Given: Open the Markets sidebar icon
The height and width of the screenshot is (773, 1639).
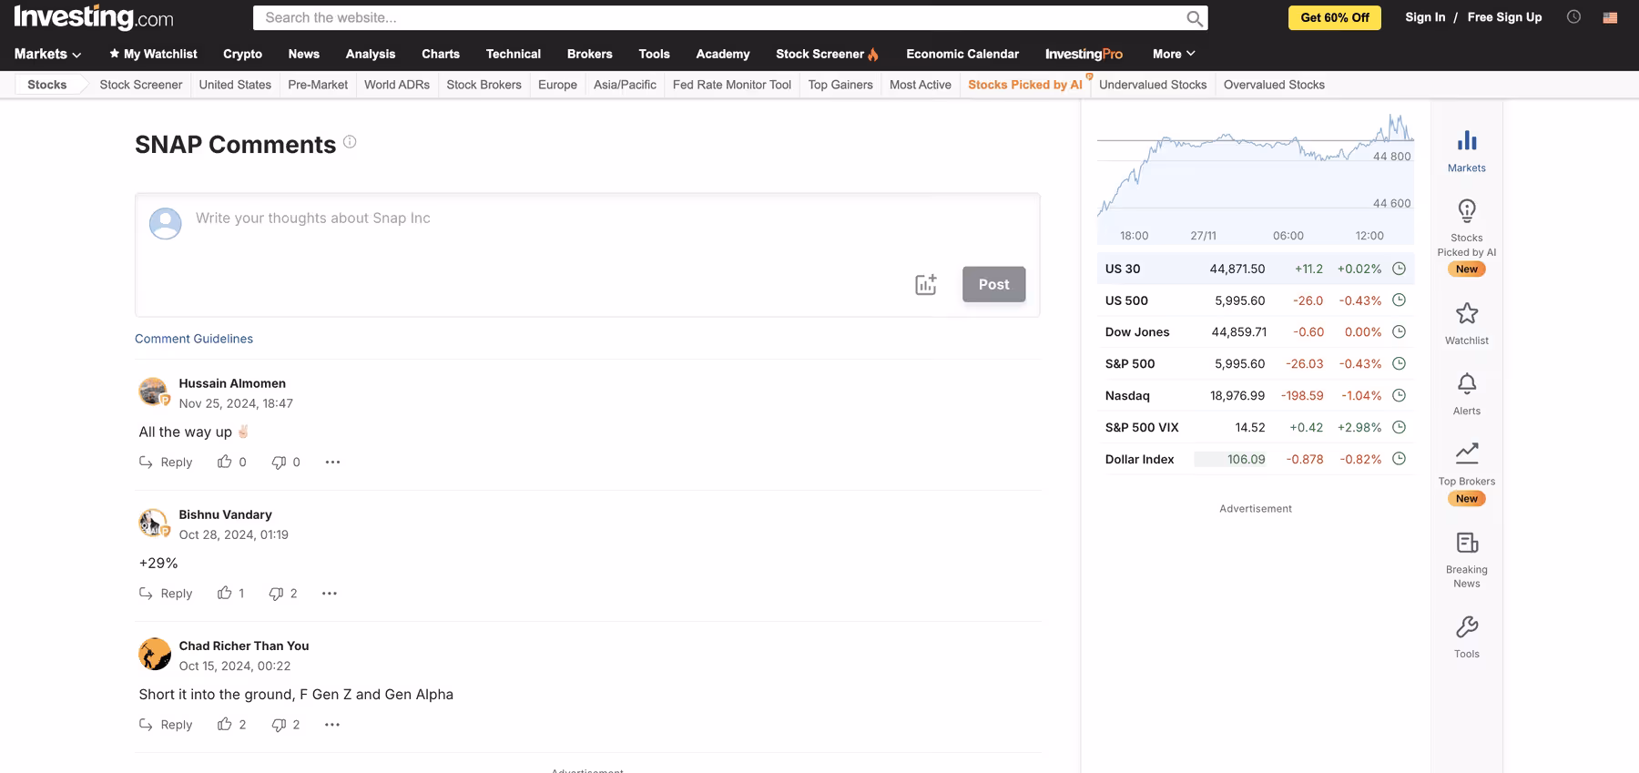Looking at the screenshot, I should click(x=1466, y=141).
